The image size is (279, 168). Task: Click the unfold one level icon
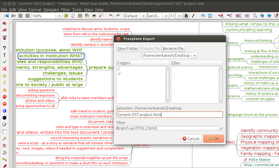tap(239, 16)
